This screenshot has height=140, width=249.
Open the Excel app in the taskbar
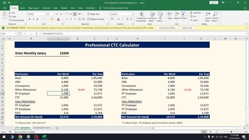(x=44, y=136)
